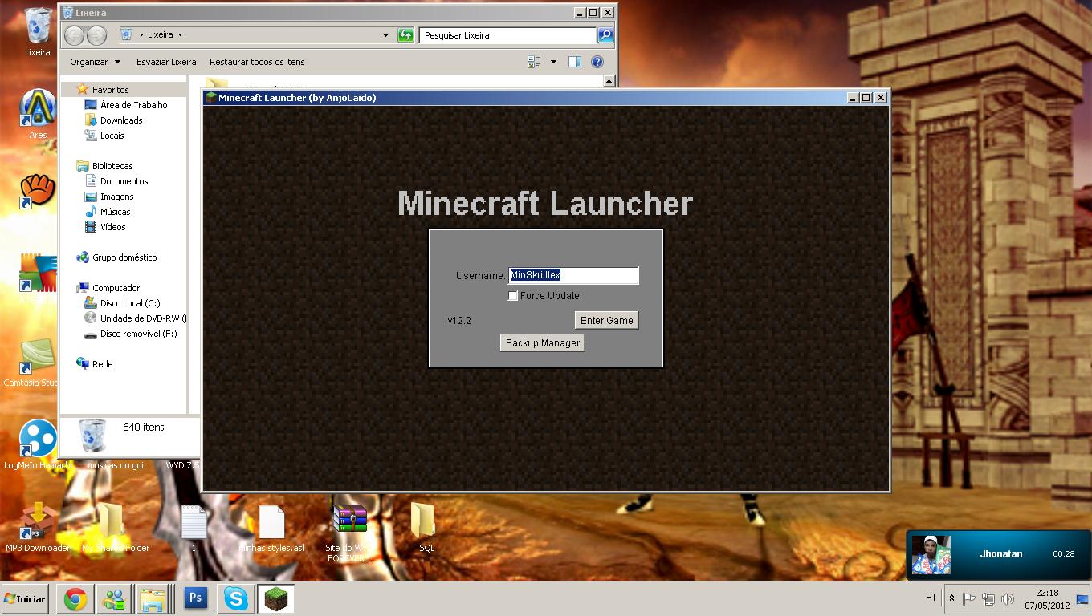Click the Ares desktop shortcut

(x=37, y=113)
